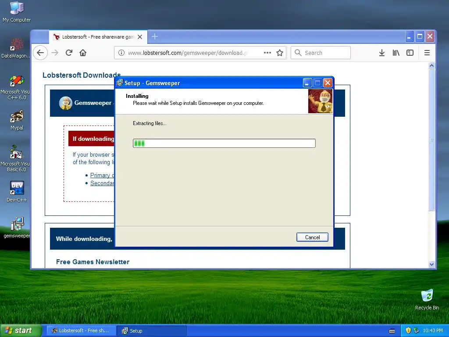The height and width of the screenshot is (337, 449).
Task: Click Free Games Newsletter heading
Action: click(93, 262)
